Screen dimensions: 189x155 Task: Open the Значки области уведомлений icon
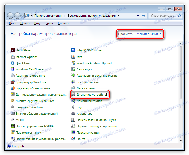(x=13, y=113)
